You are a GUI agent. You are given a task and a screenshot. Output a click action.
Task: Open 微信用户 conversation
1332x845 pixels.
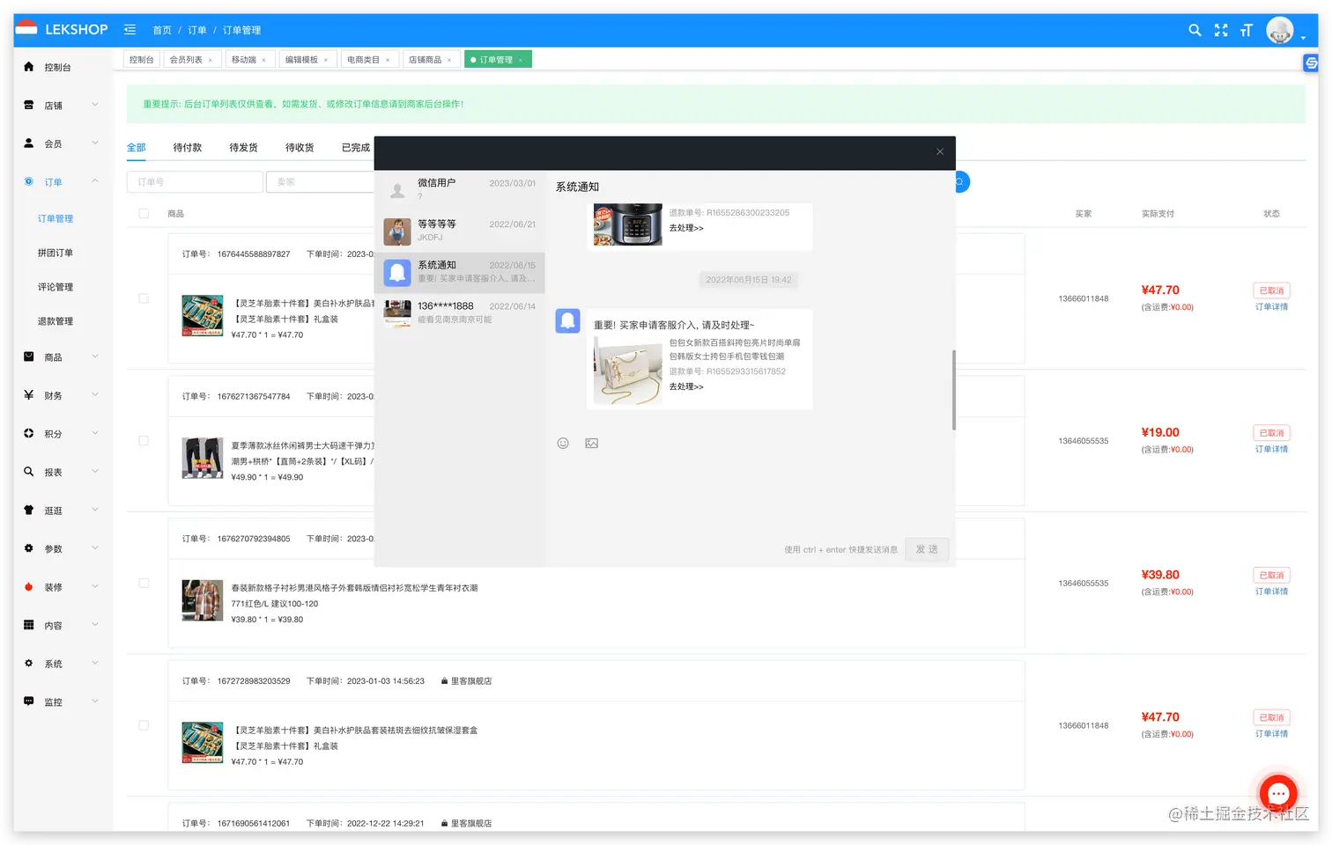(460, 188)
